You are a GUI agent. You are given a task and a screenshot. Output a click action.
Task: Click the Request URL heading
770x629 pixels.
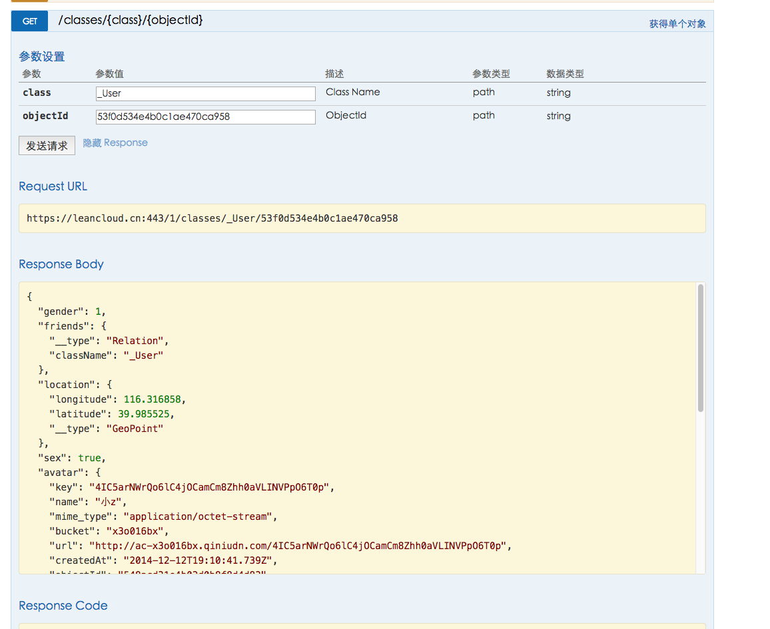point(53,186)
